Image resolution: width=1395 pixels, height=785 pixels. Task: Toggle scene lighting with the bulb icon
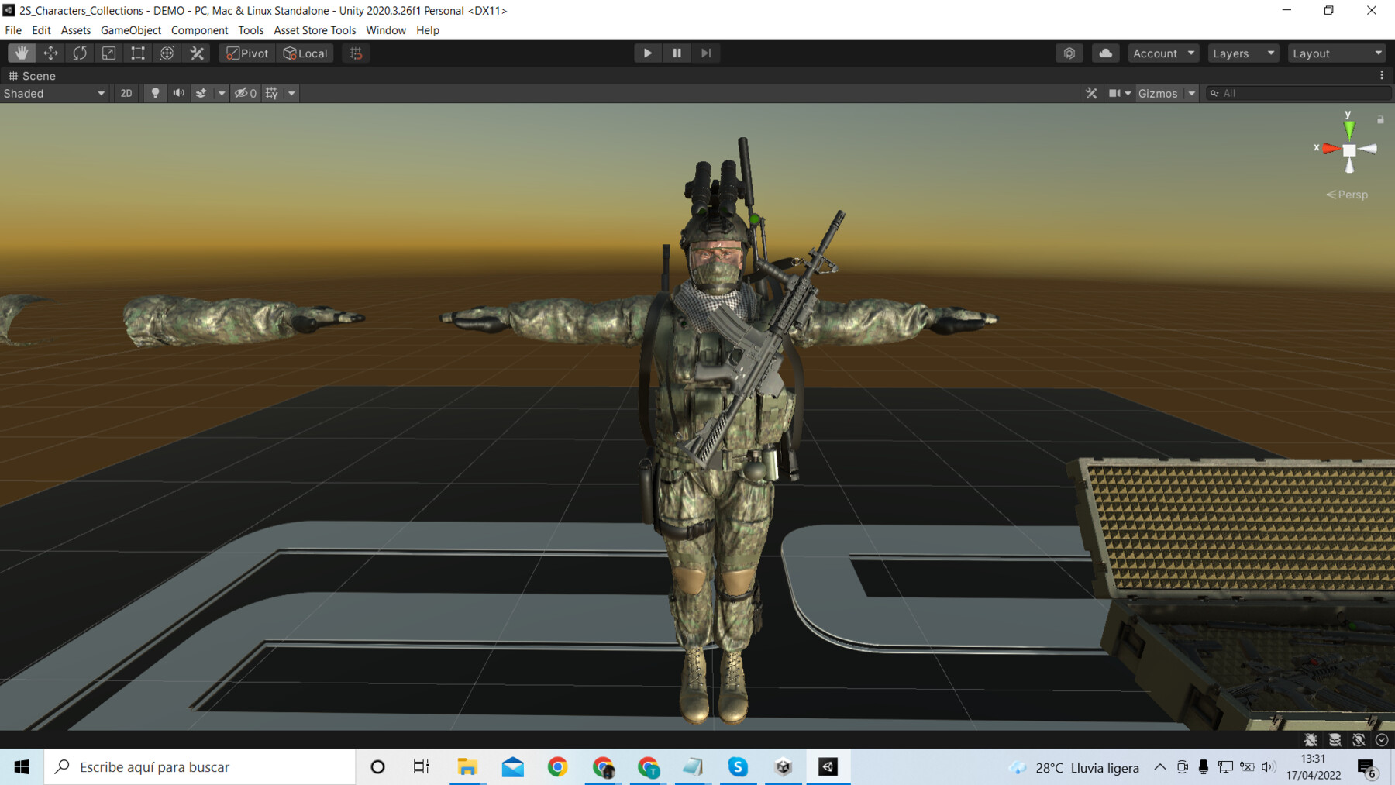(156, 93)
